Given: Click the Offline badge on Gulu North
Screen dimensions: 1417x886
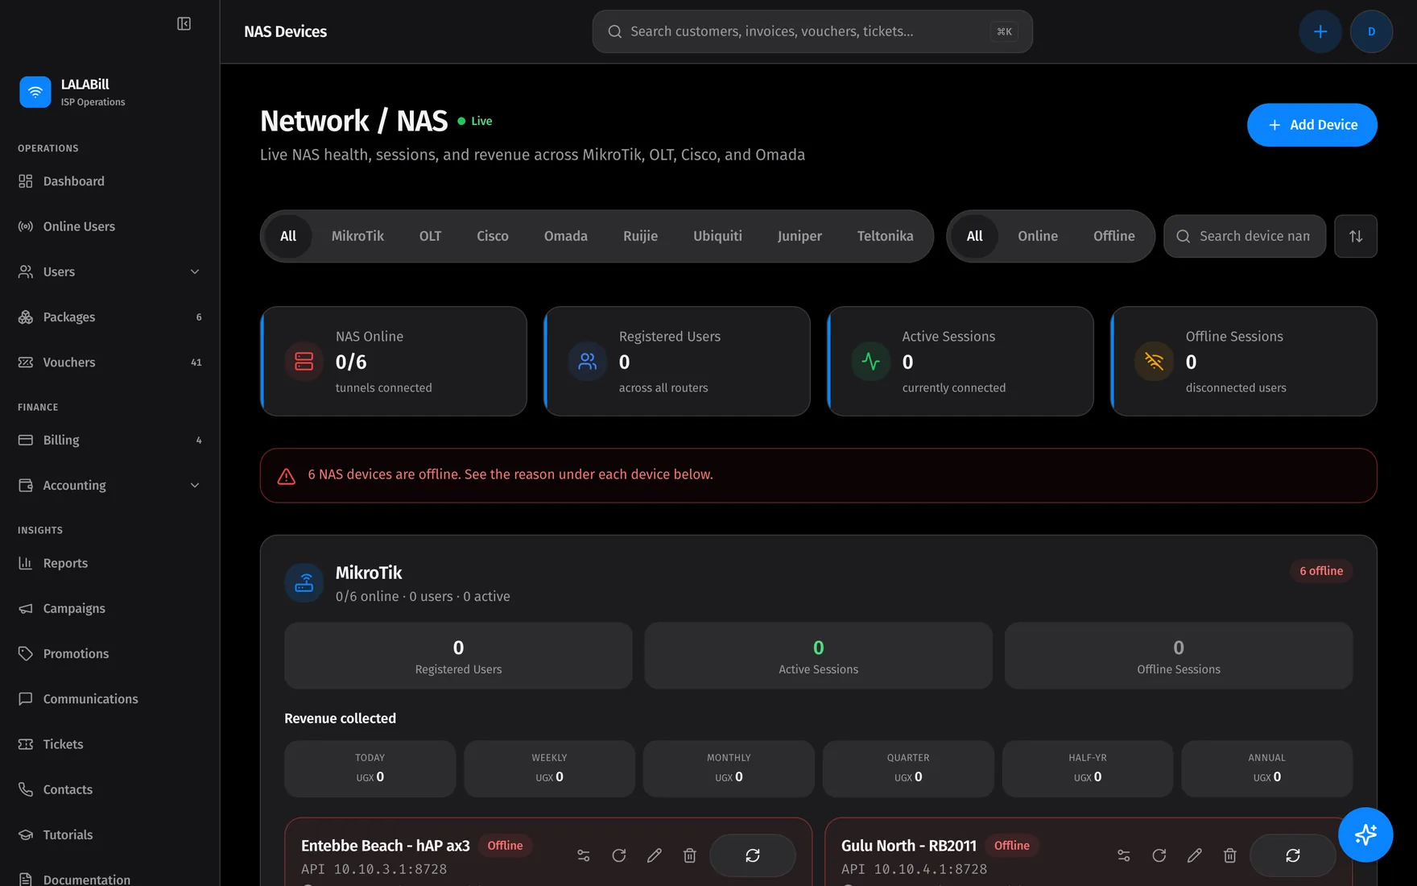Looking at the screenshot, I should (x=1011, y=846).
